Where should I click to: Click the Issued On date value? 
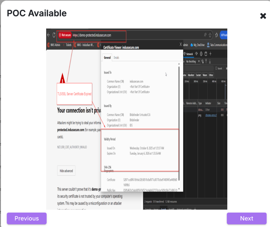147,148
